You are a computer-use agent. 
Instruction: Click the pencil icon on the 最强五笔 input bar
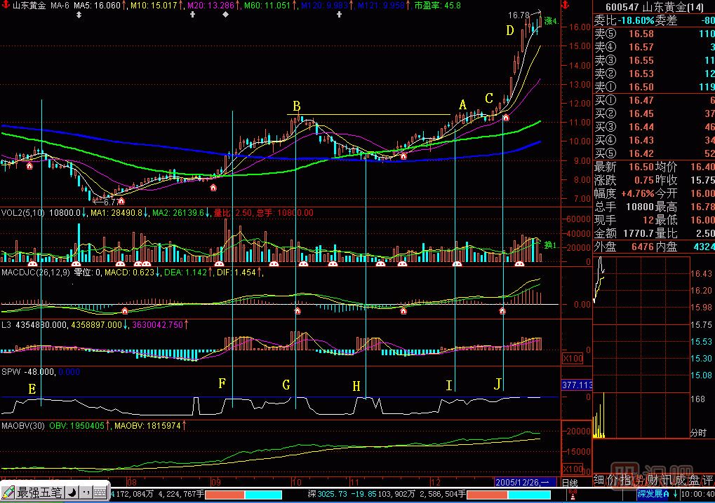pyautogui.click(x=8, y=493)
